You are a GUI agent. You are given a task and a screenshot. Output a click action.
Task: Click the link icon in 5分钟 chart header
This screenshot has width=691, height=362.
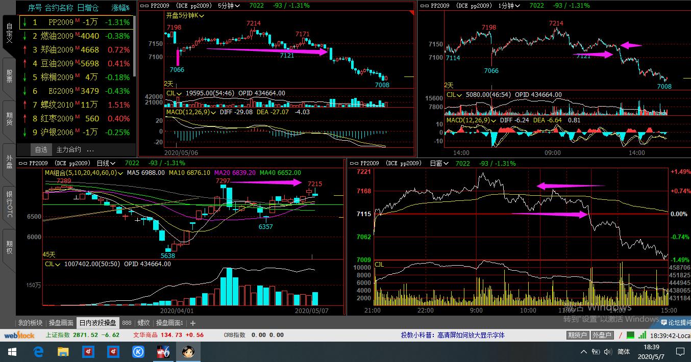tap(143, 6)
